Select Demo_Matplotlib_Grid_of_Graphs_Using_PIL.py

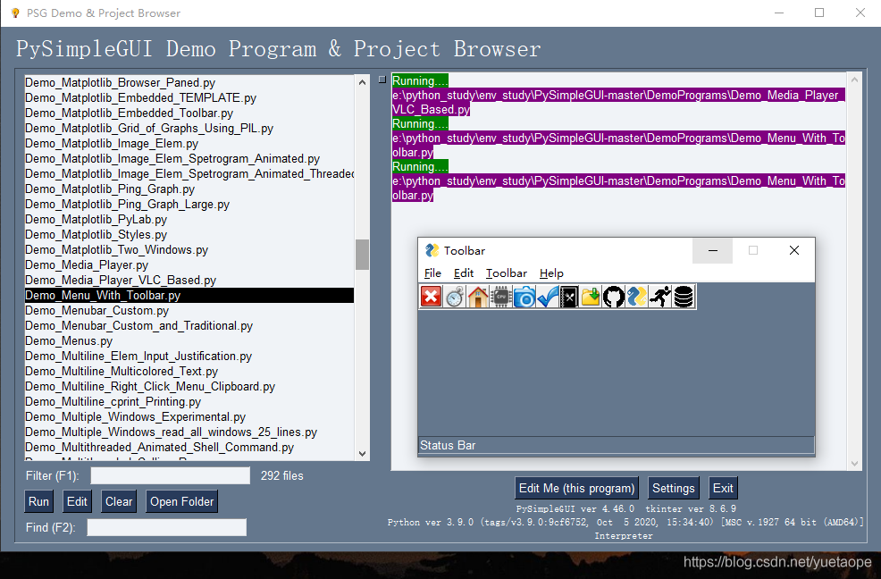pyautogui.click(x=189, y=128)
